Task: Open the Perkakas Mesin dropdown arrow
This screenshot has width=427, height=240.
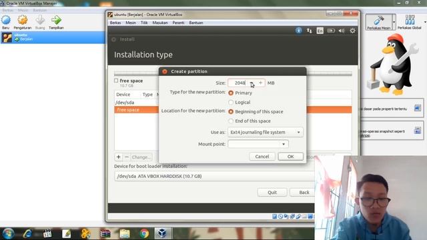Action: point(394,22)
